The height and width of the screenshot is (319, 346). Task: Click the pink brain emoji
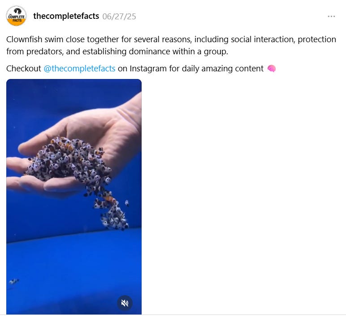click(x=272, y=69)
